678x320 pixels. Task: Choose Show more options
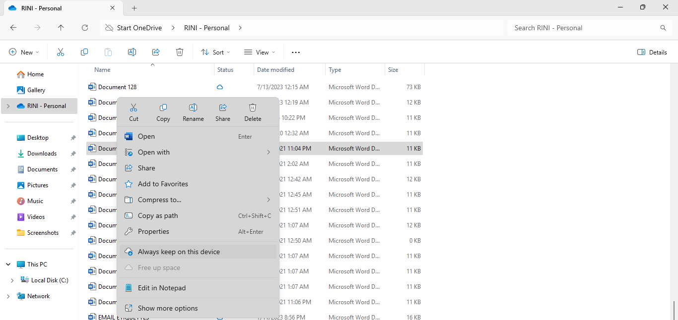pos(168,308)
